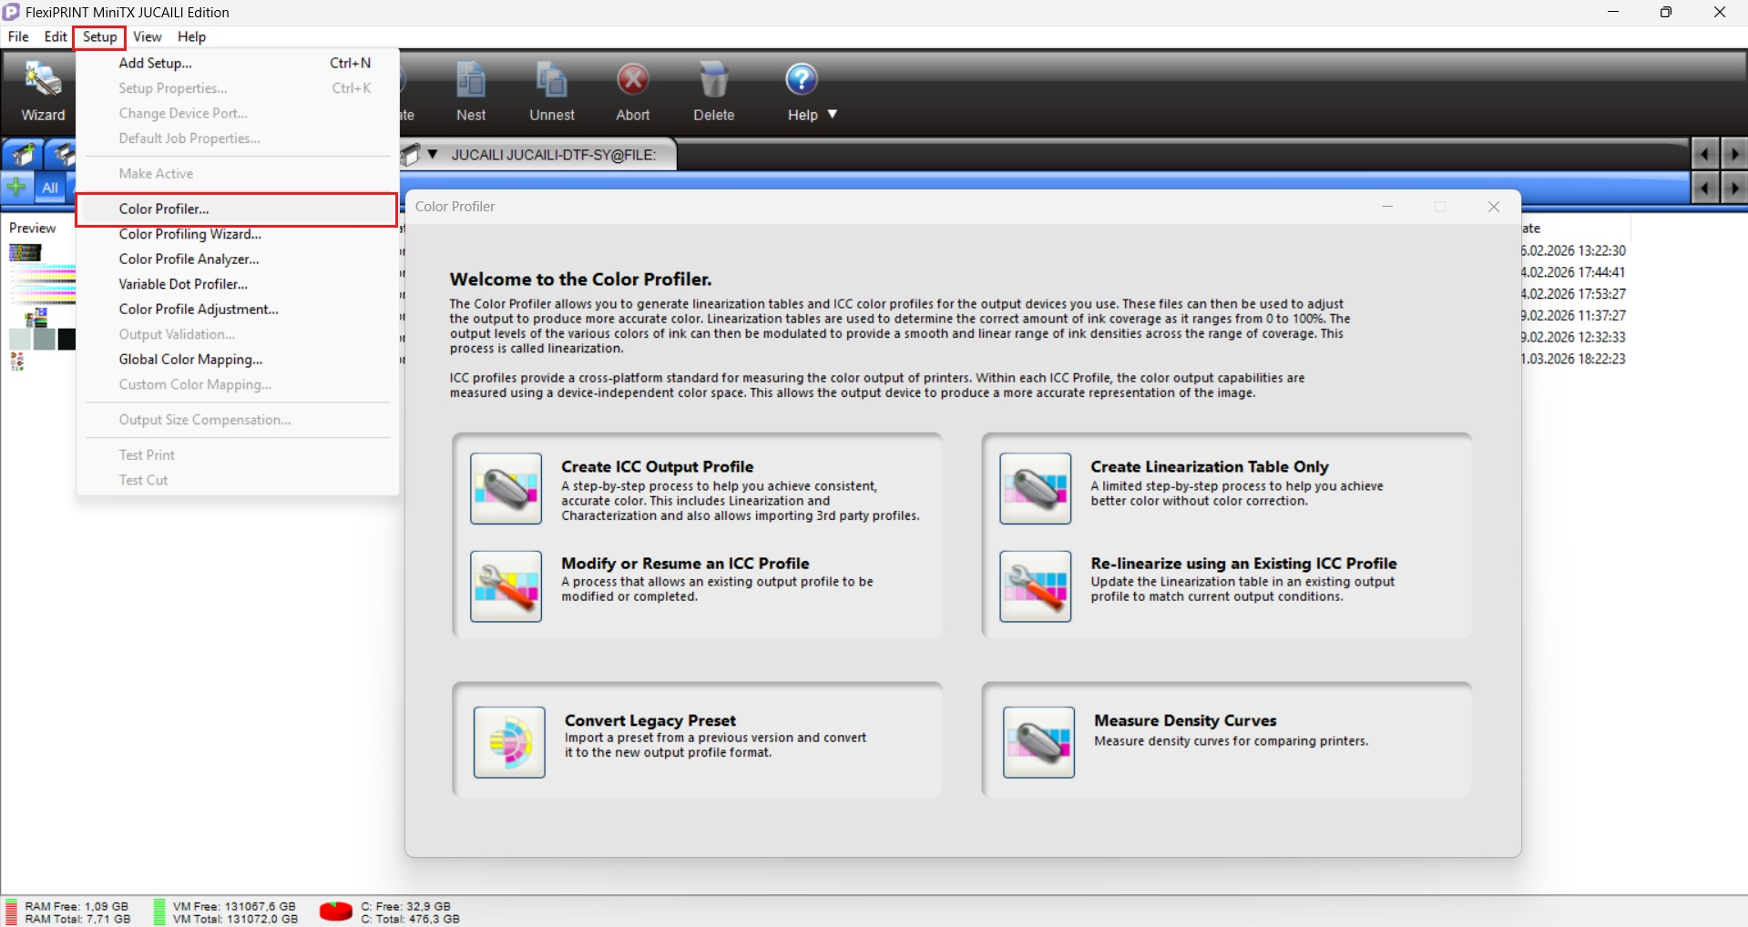
Task: Select job dated 9.02.2026 12:32:33
Action: (1573, 338)
